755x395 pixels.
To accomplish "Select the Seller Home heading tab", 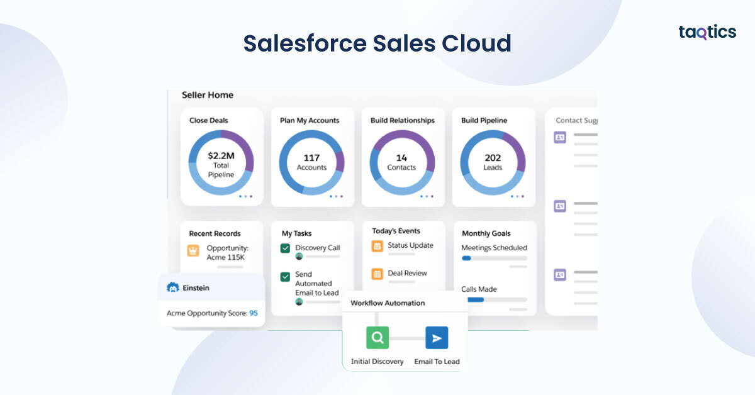I will tap(208, 95).
